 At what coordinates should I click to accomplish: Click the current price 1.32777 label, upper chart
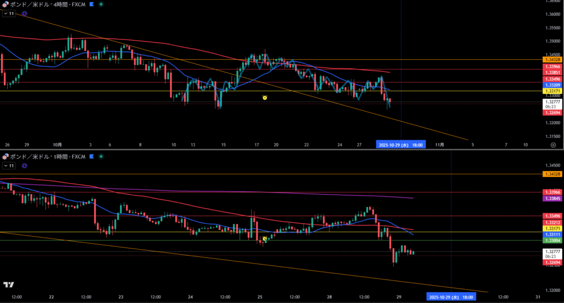tap(552, 102)
